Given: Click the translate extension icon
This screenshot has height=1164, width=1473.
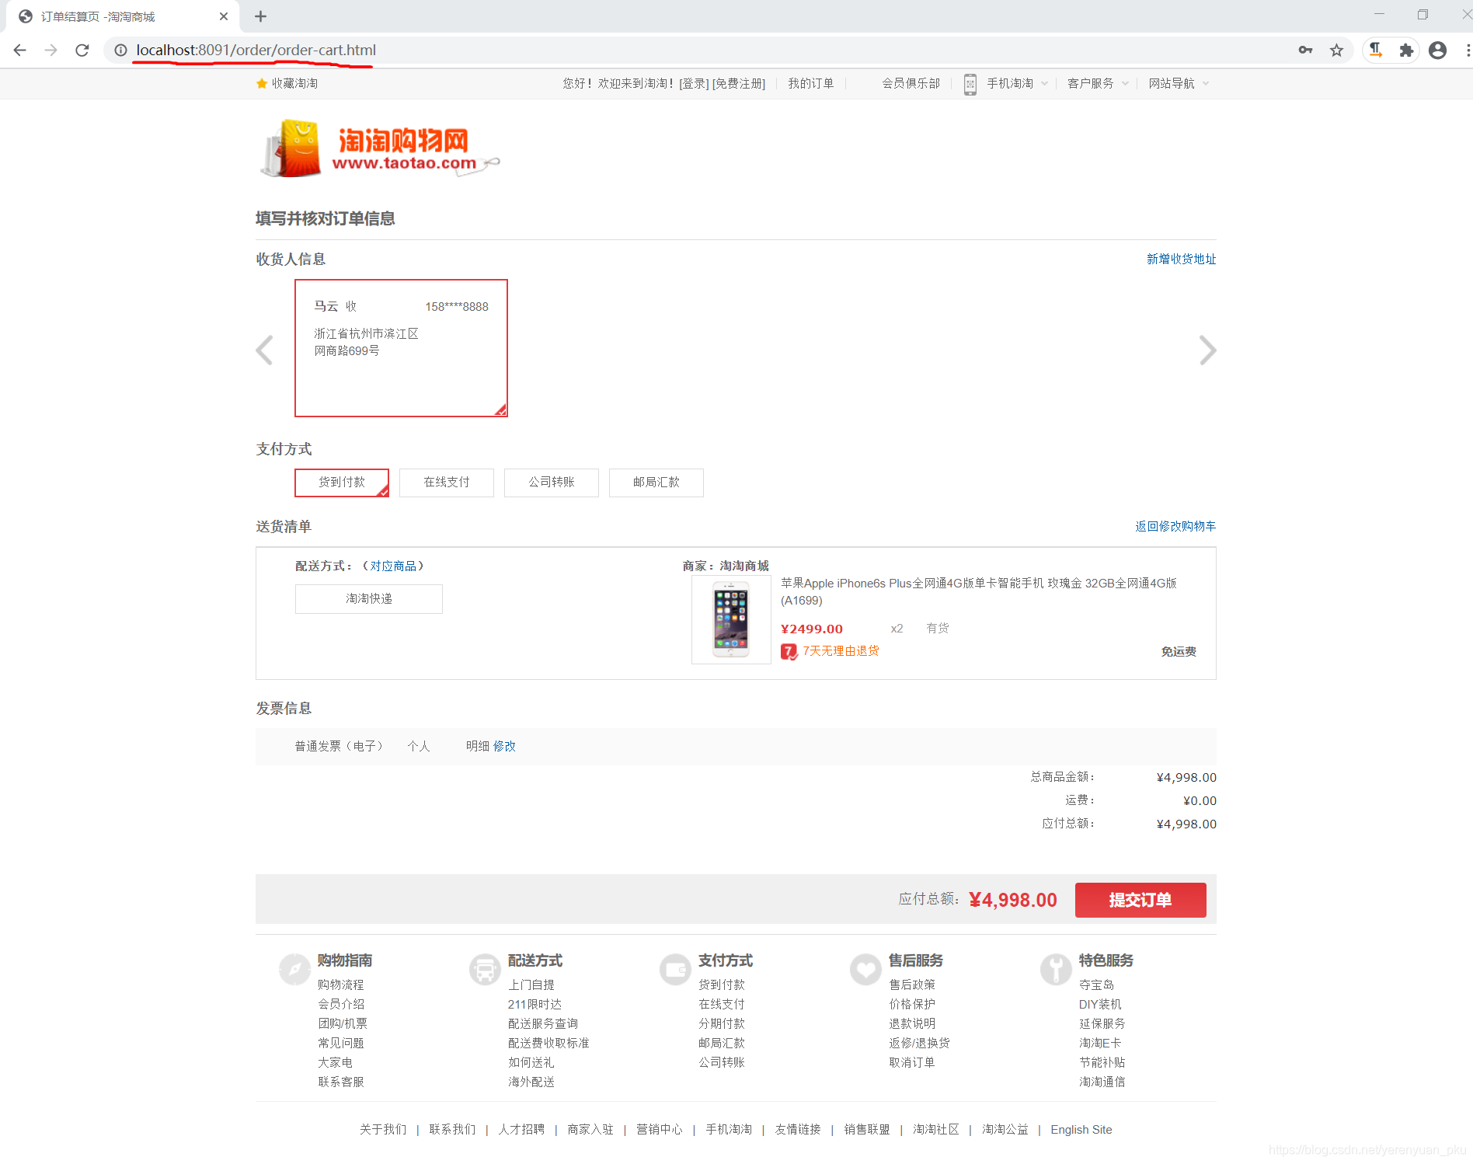Looking at the screenshot, I should [1376, 50].
